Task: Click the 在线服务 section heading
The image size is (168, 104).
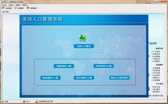Action: 159,65
